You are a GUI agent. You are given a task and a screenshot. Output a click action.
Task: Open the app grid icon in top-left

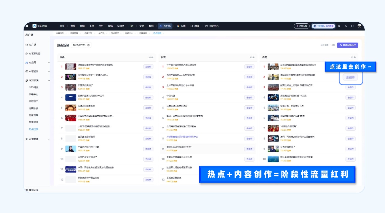[x=27, y=26]
